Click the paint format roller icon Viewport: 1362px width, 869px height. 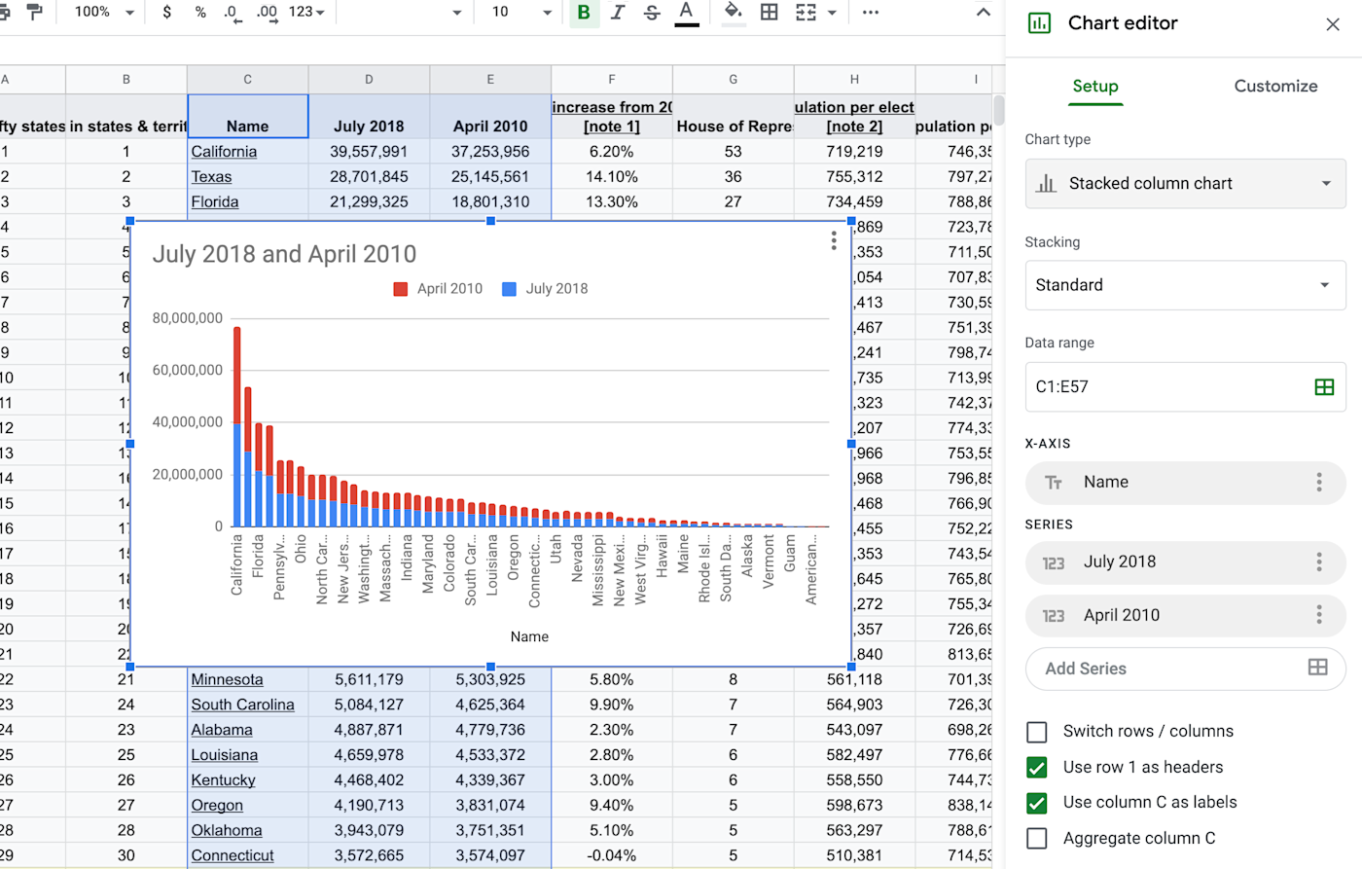click(35, 12)
